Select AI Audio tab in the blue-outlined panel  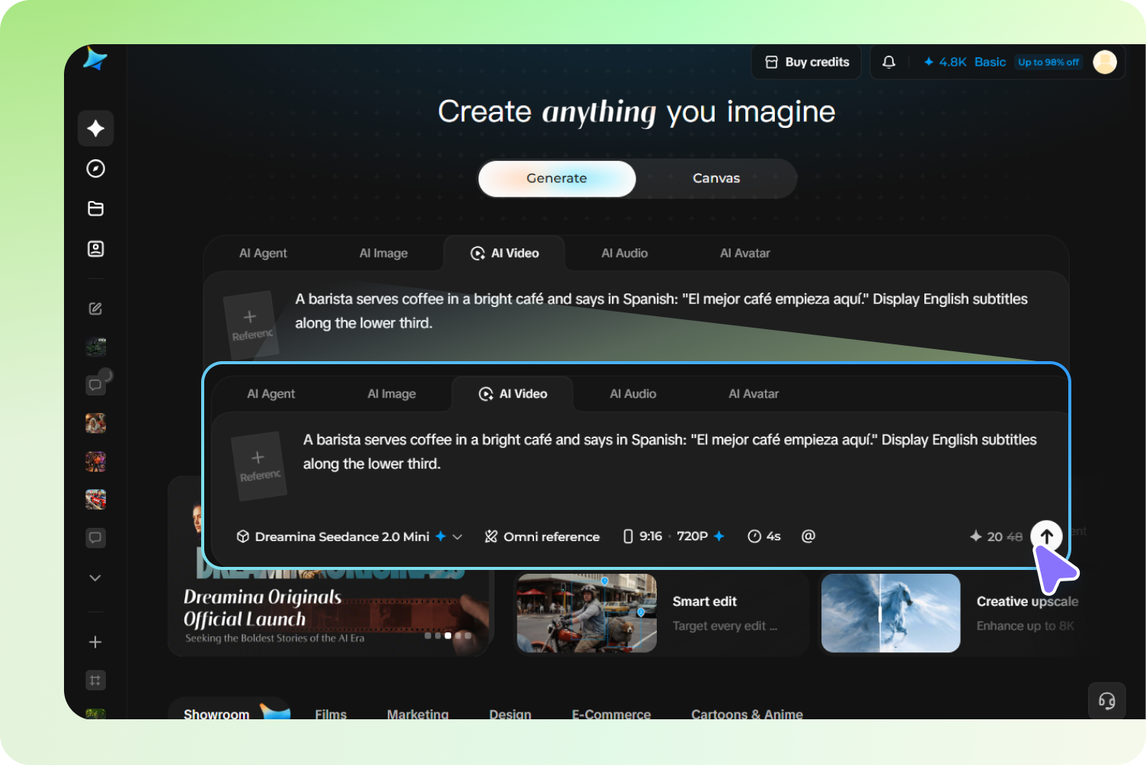tap(633, 394)
